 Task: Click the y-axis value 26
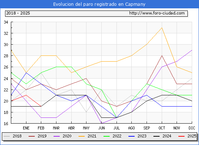tap(6, 67)
